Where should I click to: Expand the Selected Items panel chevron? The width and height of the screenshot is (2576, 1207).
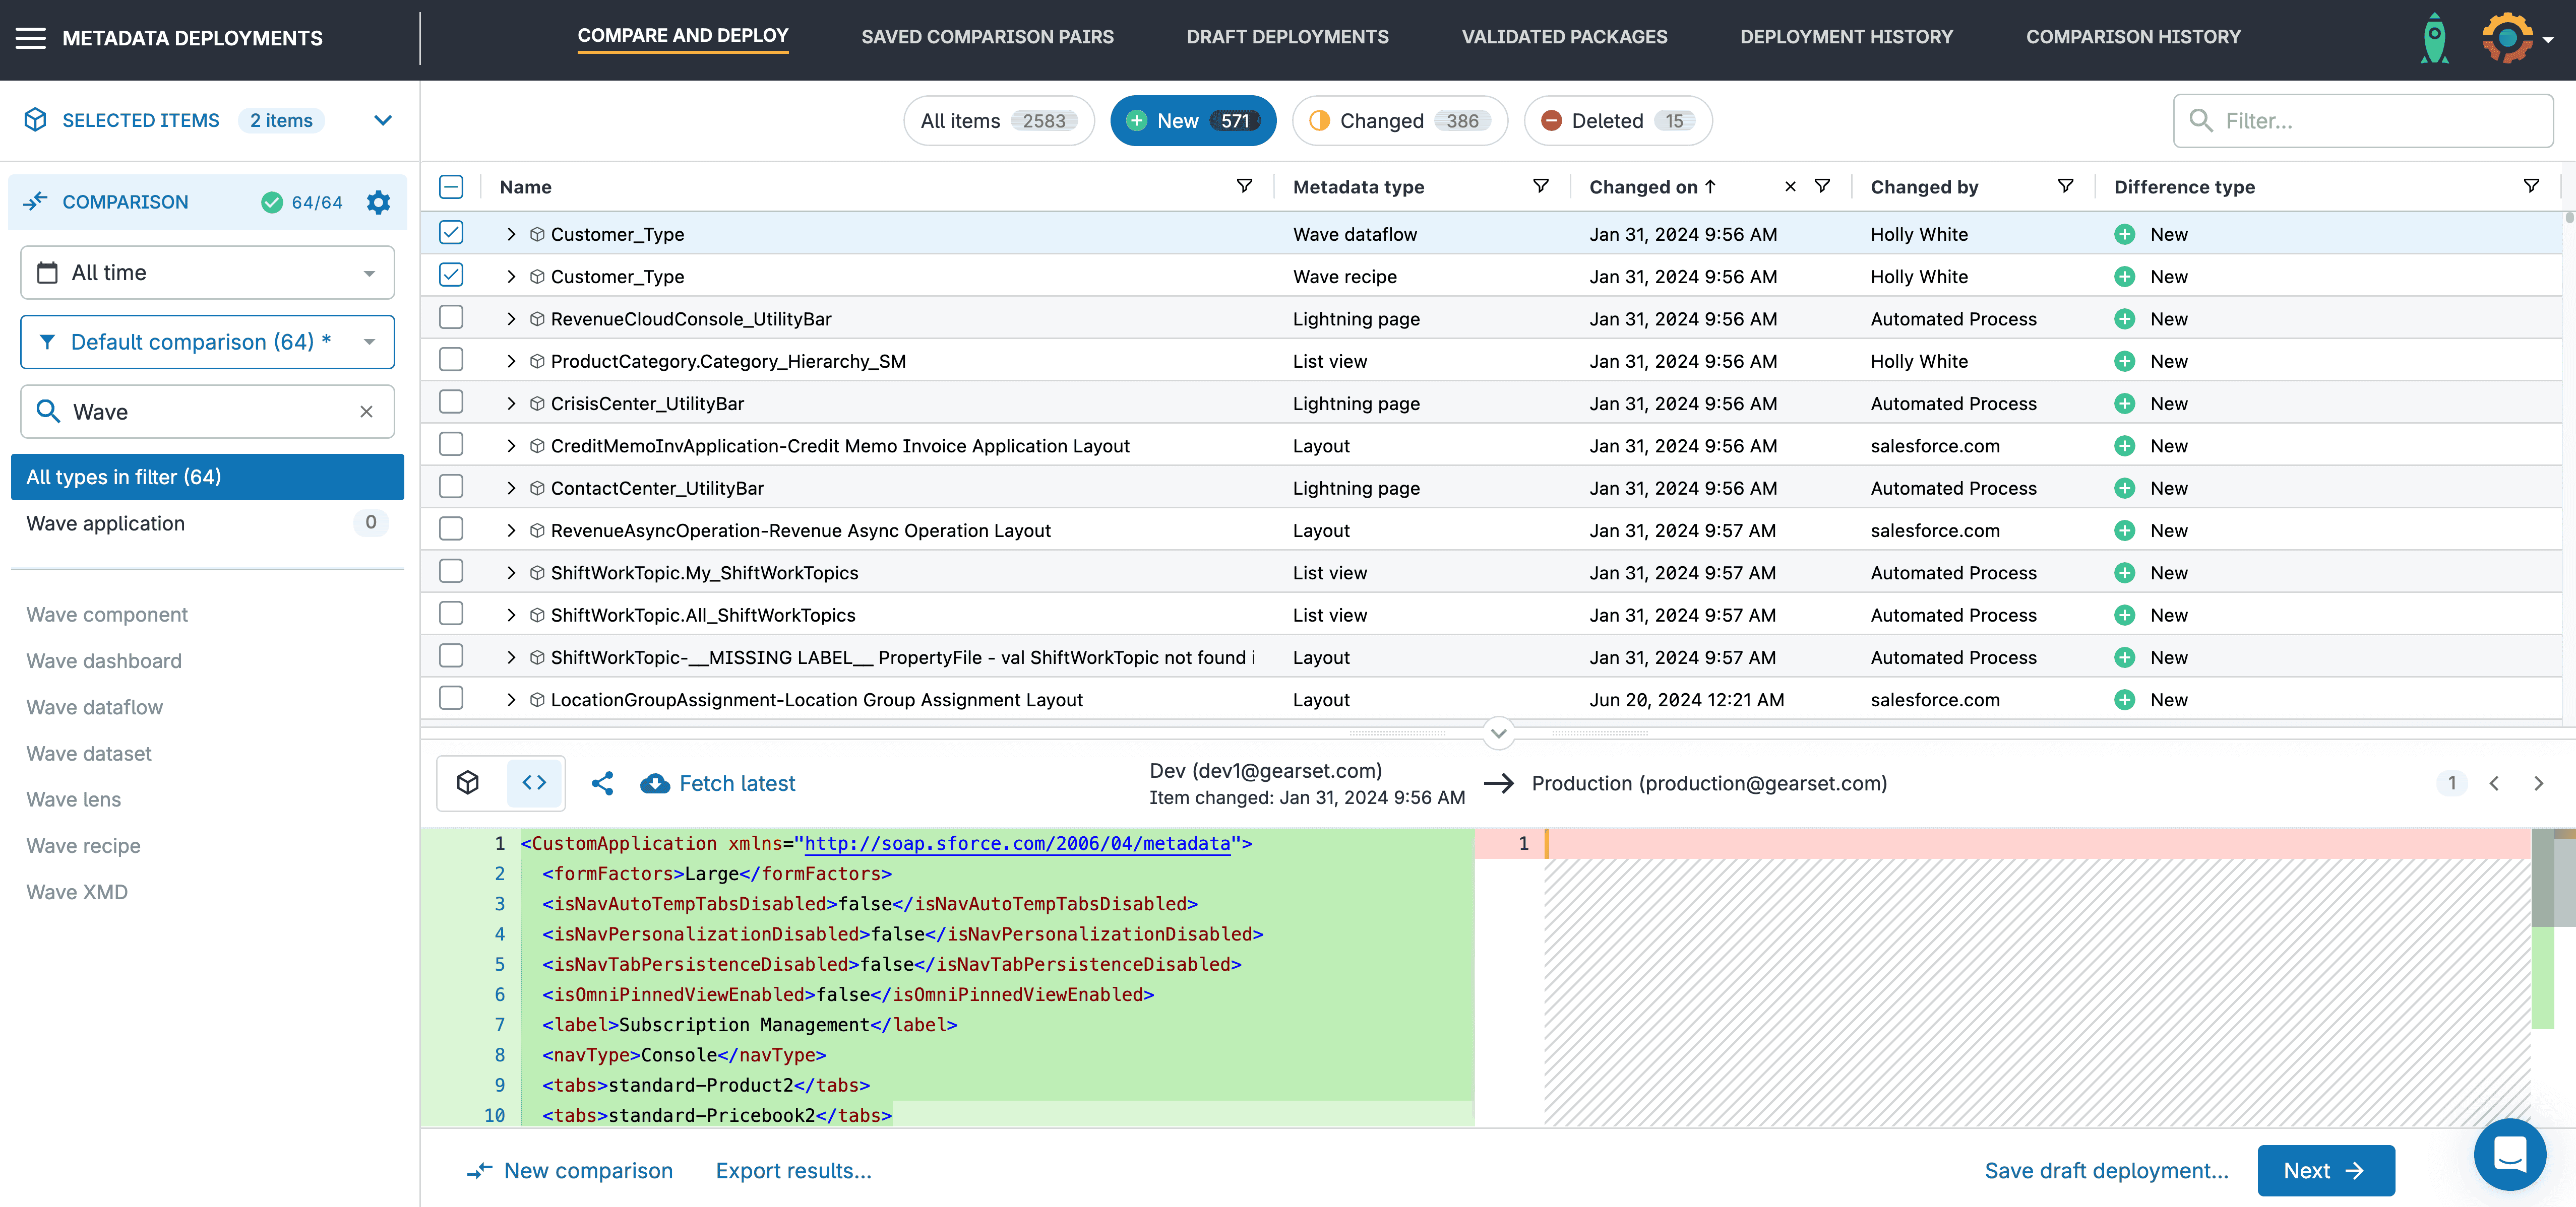click(x=382, y=120)
